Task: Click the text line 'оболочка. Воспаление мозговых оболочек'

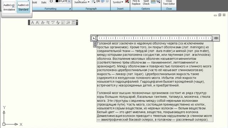Action: pyautogui.click(x=146, y=59)
